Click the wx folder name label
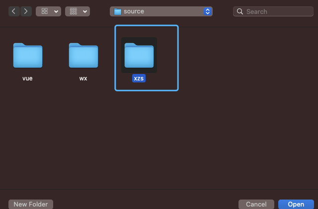The width and height of the screenshot is (318, 209). click(x=83, y=78)
